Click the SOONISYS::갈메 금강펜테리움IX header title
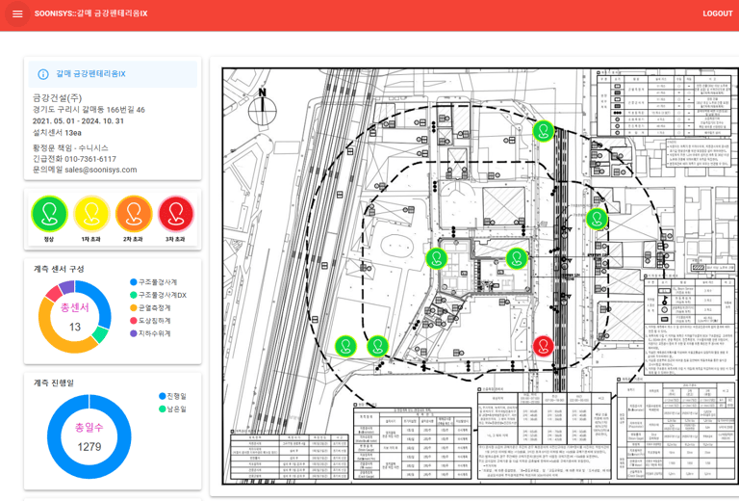 tap(91, 13)
